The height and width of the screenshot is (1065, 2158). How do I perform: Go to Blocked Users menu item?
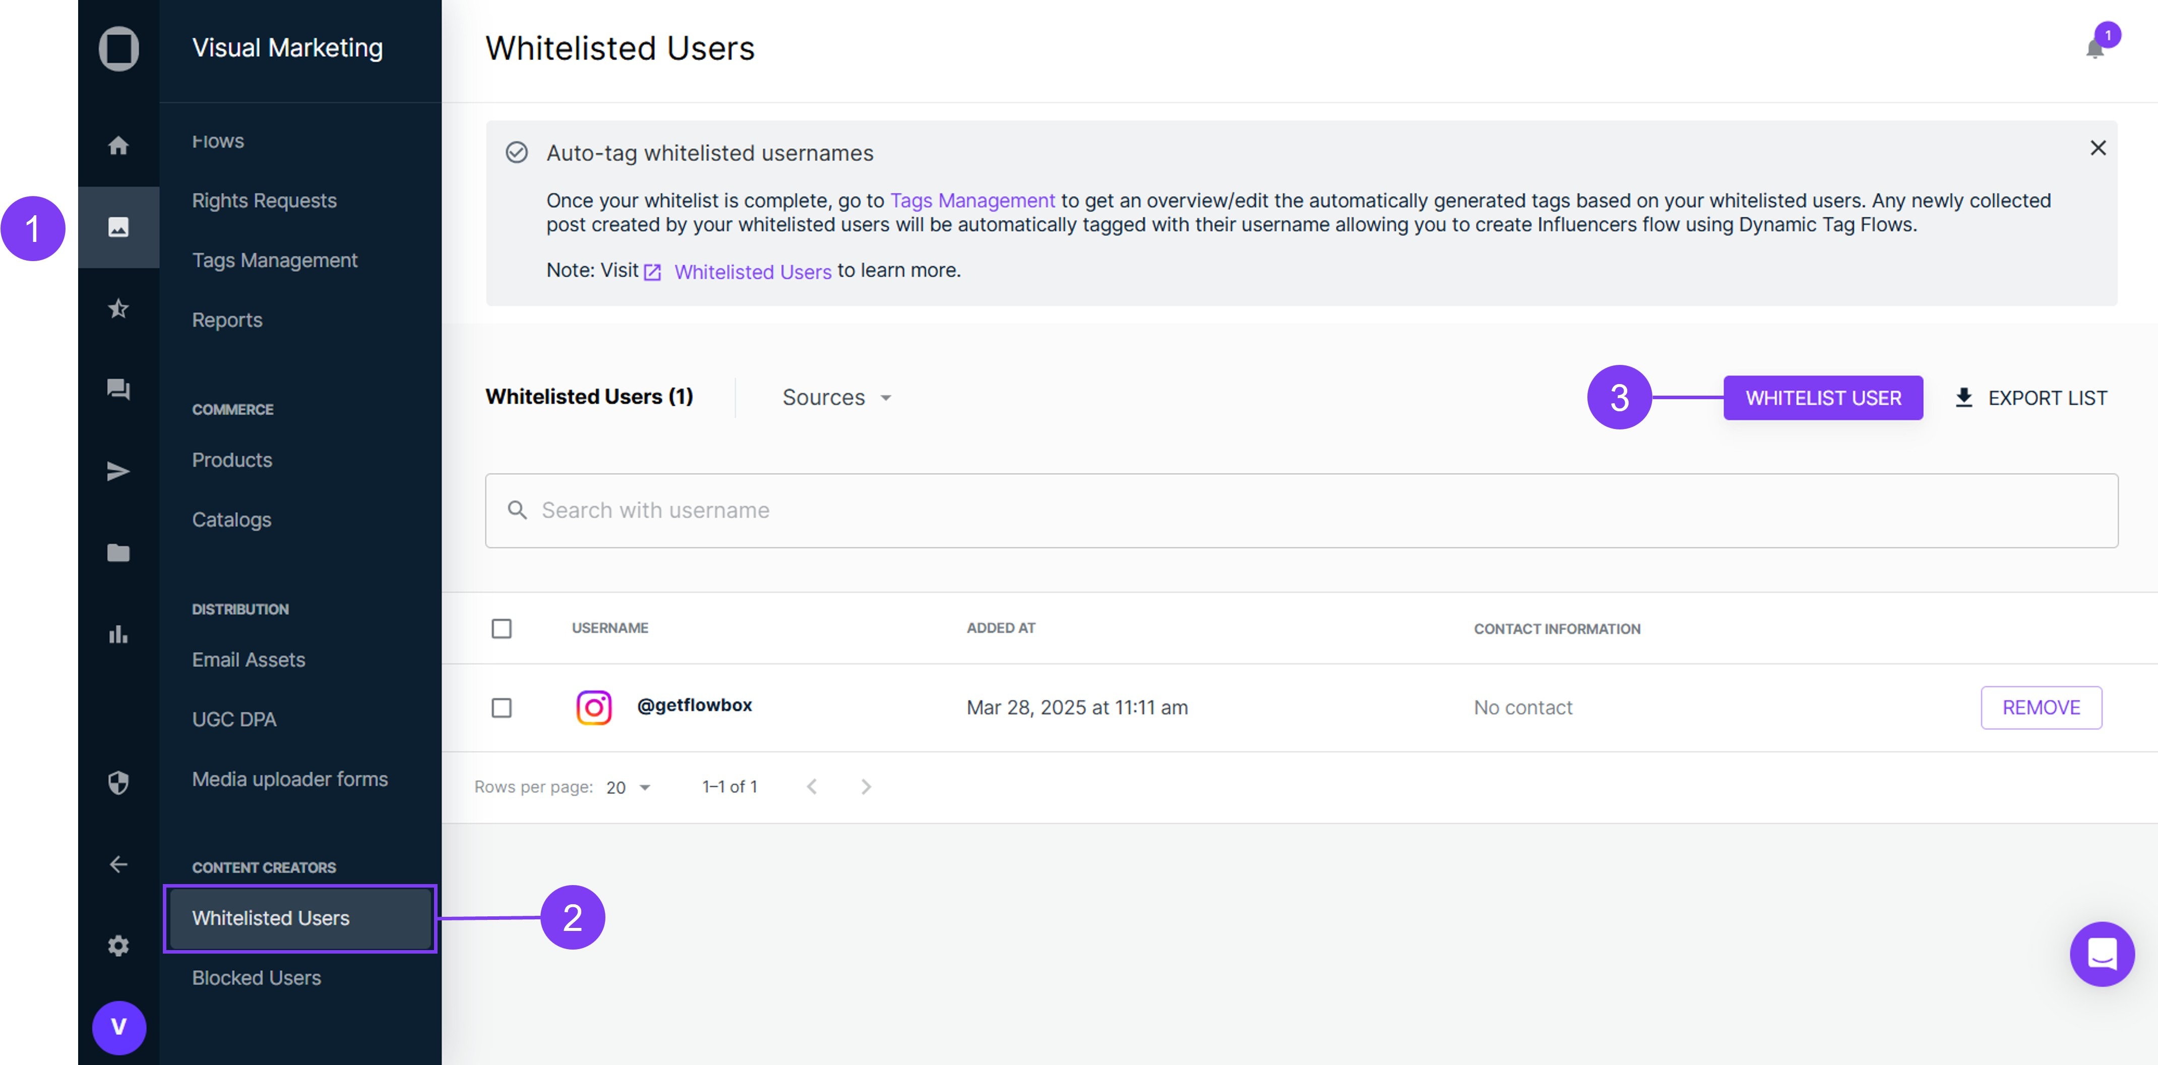click(257, 978)
